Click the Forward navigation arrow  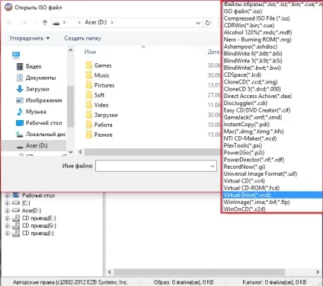(x=24, y=23)
